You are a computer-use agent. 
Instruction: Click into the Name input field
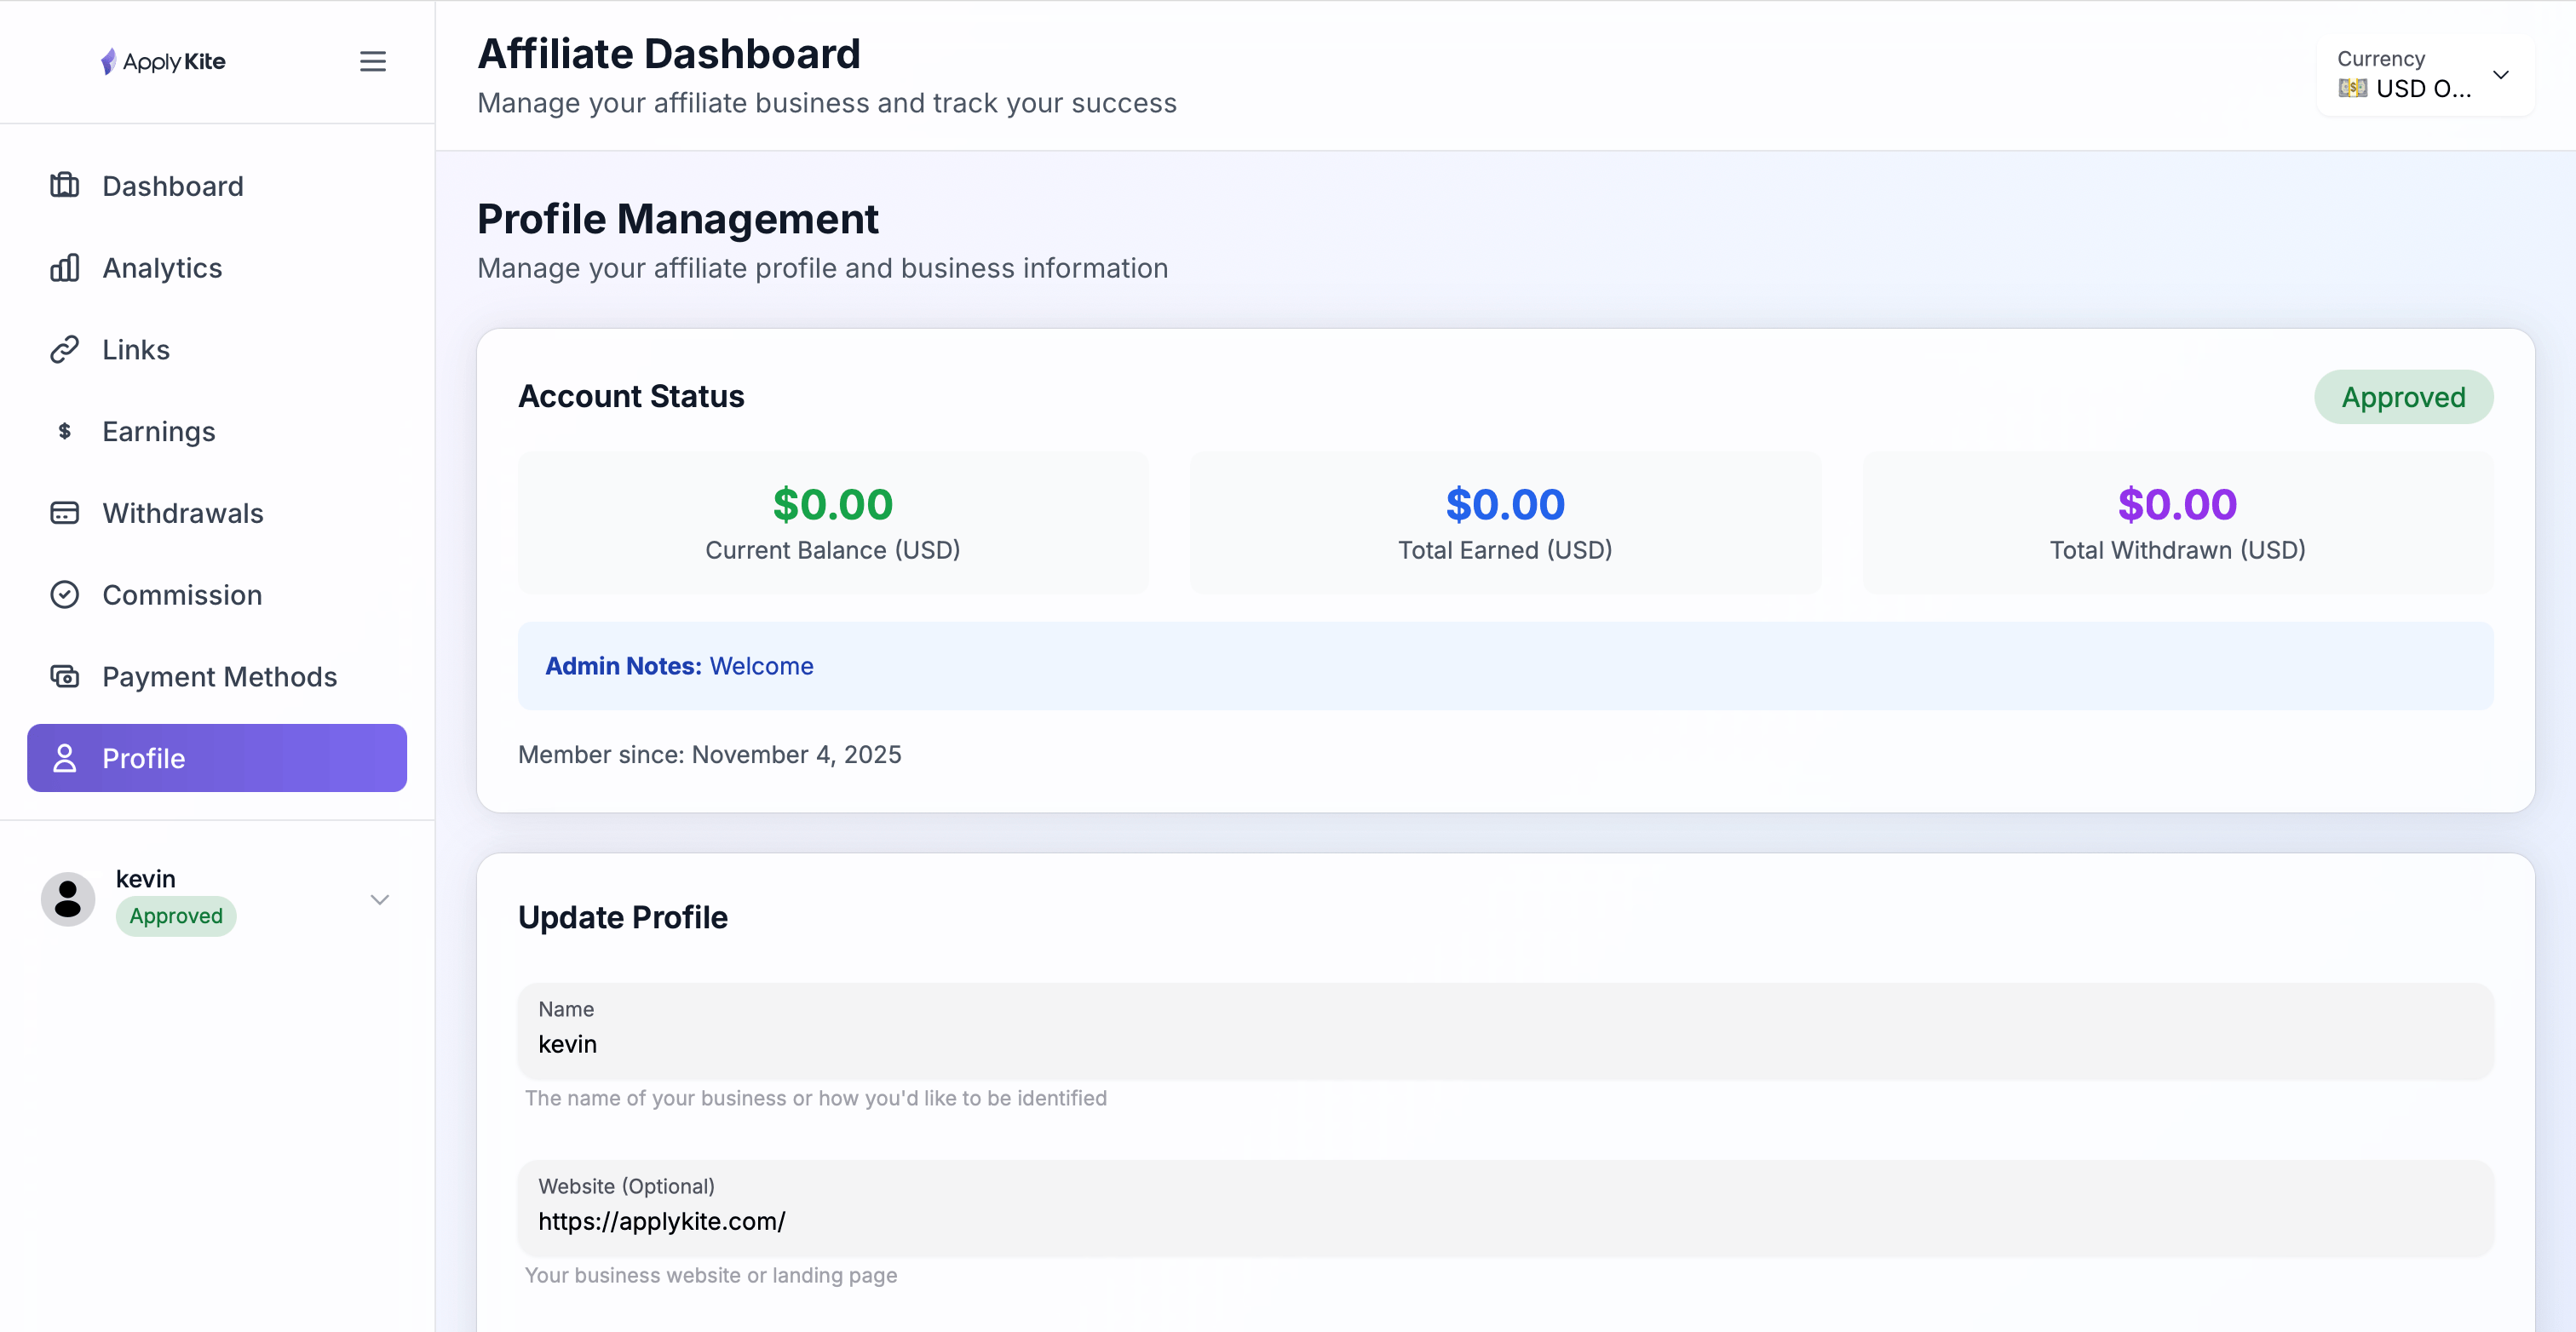(1505, 1044)
